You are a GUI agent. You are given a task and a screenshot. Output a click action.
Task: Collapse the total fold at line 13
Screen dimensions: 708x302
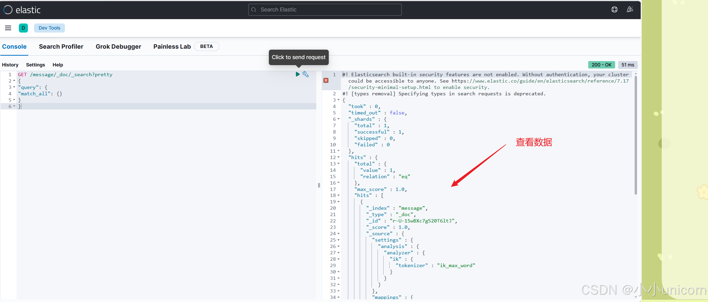click(x=339, y=164)
